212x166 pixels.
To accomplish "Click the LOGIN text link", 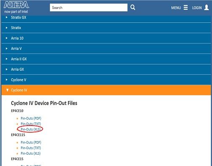I will click(x=197, y=8).
